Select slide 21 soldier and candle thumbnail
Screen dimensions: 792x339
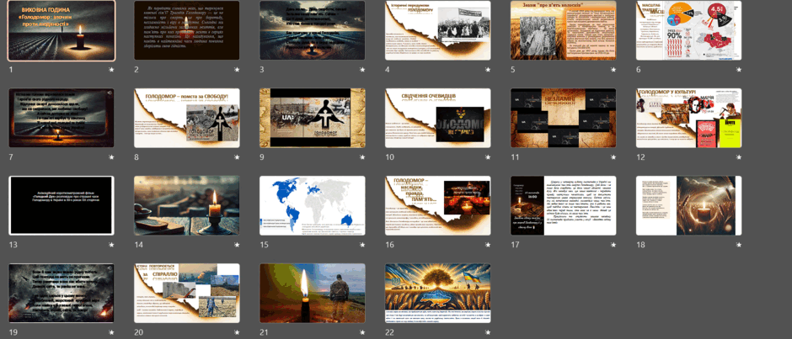pyautogui.click(x=312, y=293)
